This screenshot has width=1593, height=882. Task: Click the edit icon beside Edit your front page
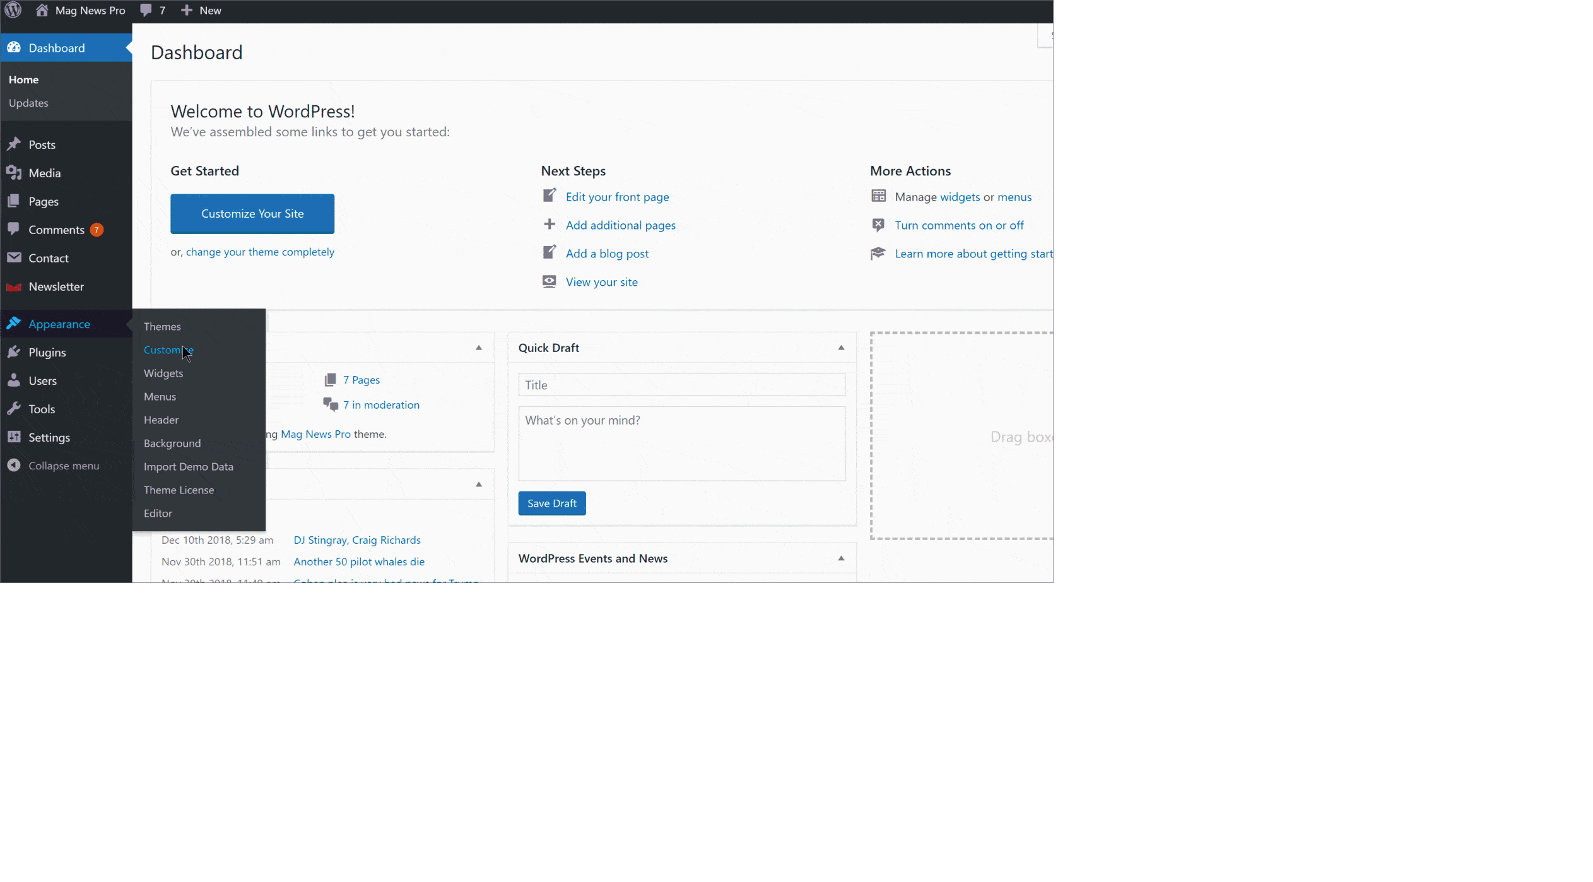coord(550,196)
